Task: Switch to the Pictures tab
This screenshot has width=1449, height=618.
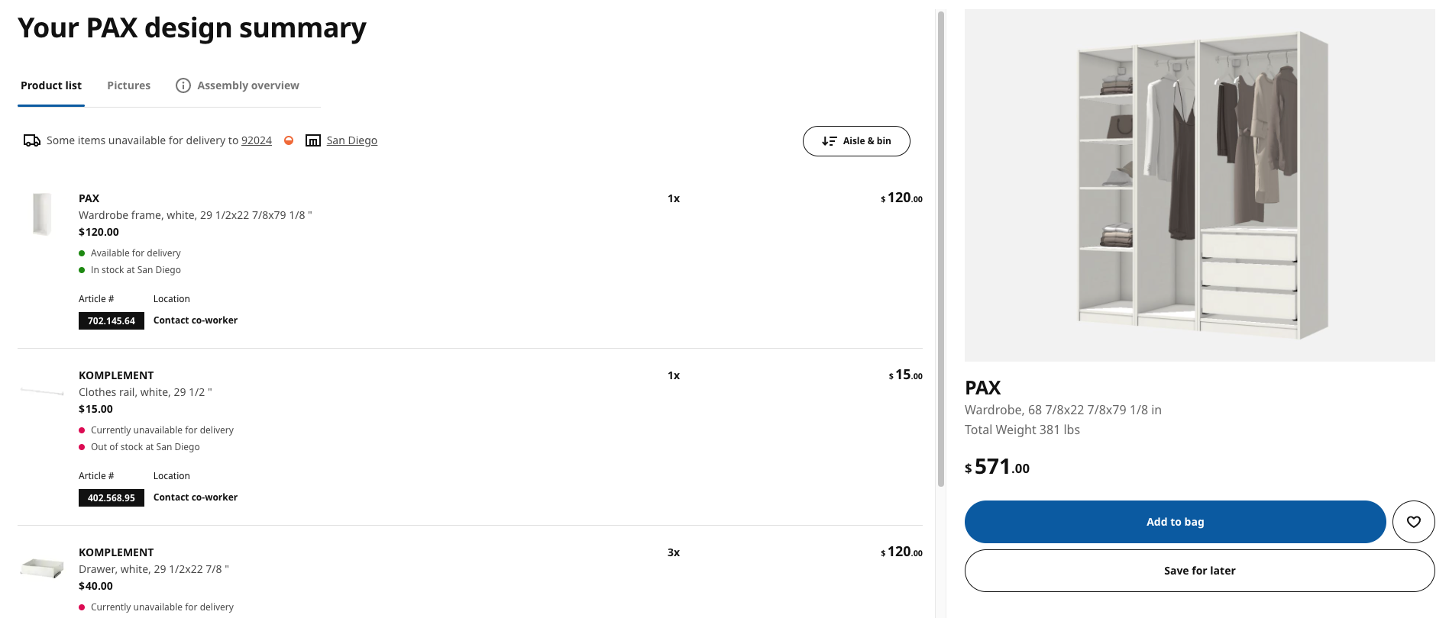Action: coord(128,85)
